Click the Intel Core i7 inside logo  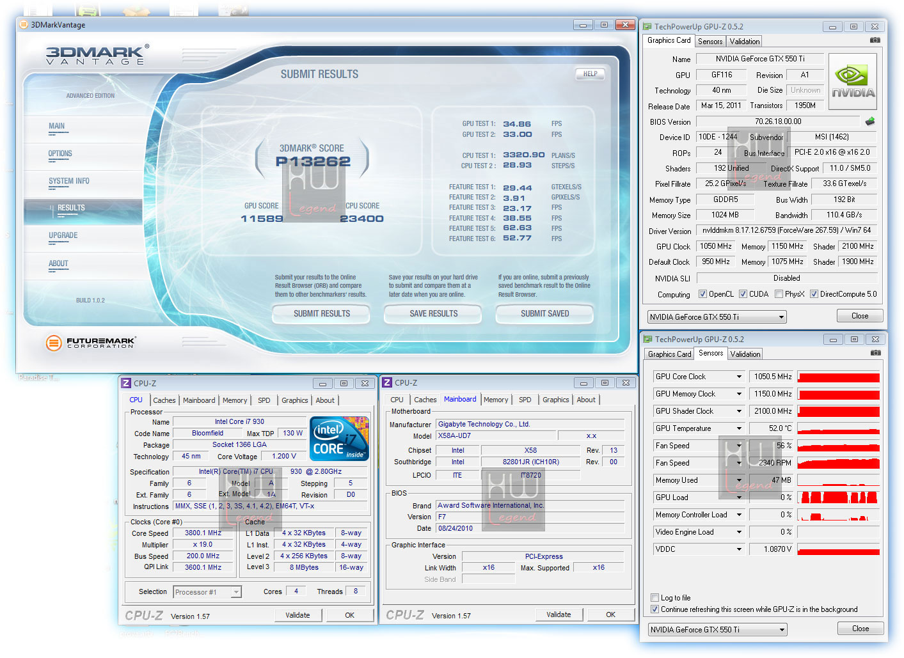339,438
